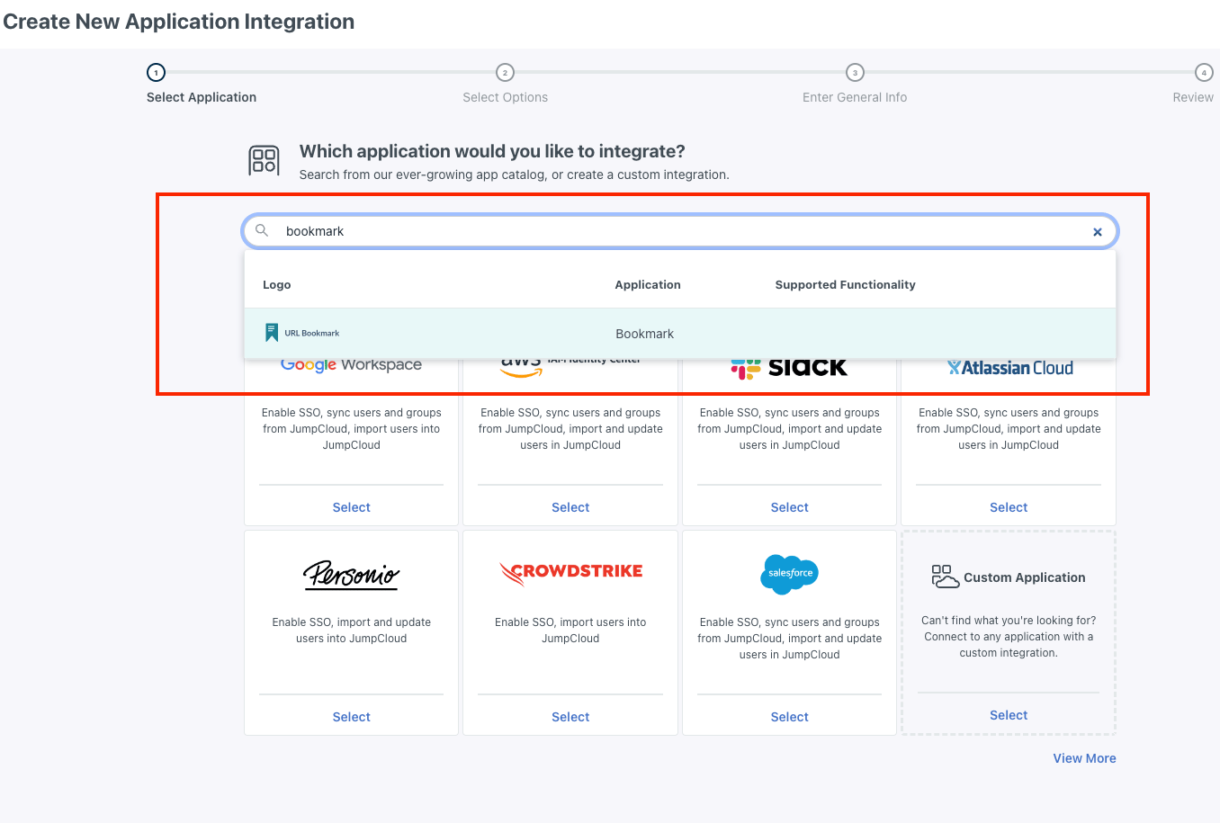
Task: Select the Google Workspace integration
Action: click(x=351, y=507)
